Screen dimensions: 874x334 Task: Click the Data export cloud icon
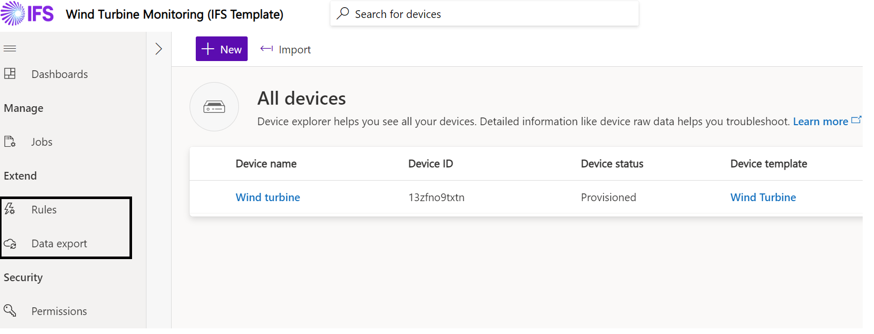point(10,244)
